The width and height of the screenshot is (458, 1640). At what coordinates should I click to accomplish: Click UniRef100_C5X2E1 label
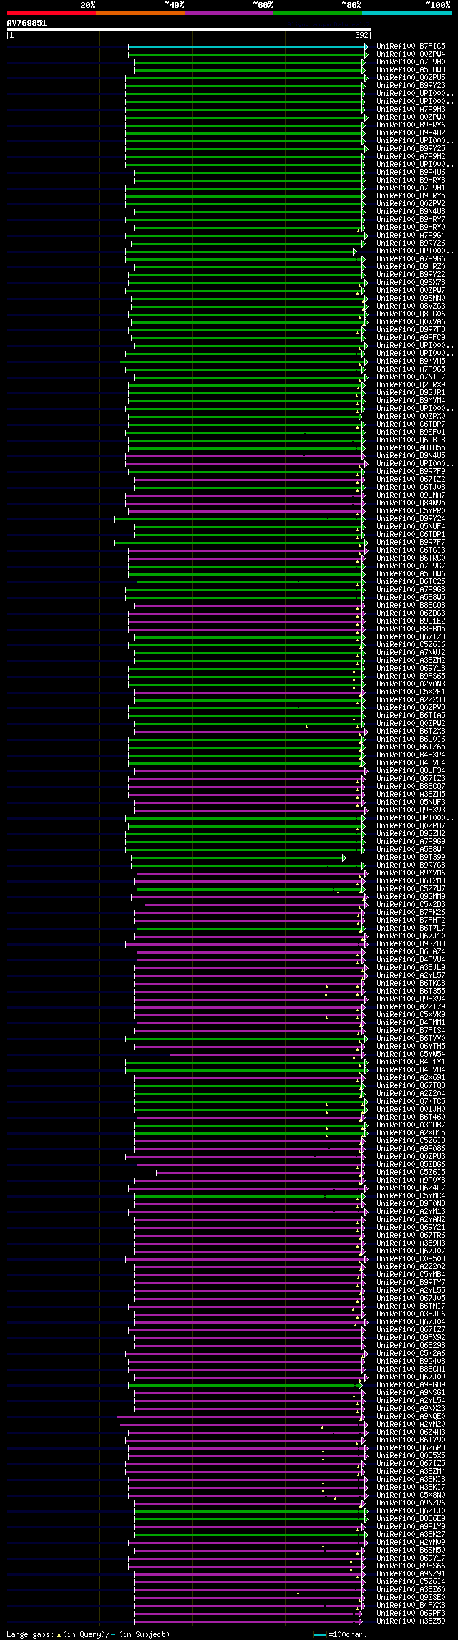pyautogui.click(x=411, y=692)
